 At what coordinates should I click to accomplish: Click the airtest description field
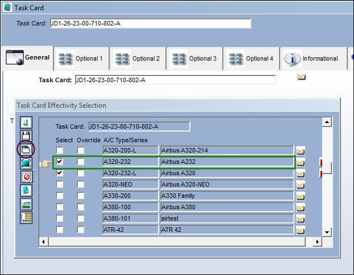point(227,218)
